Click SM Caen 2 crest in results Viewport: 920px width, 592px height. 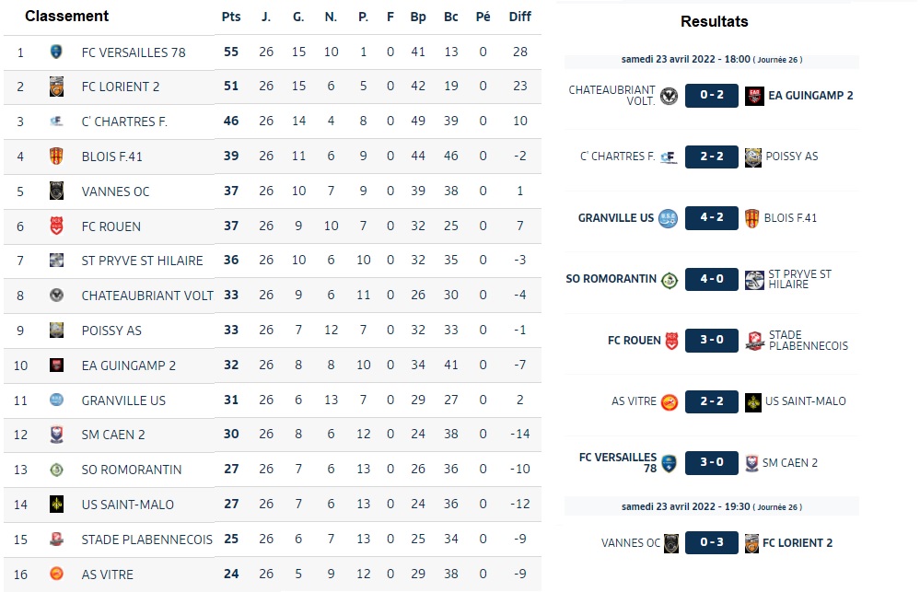tap(751, 463)
